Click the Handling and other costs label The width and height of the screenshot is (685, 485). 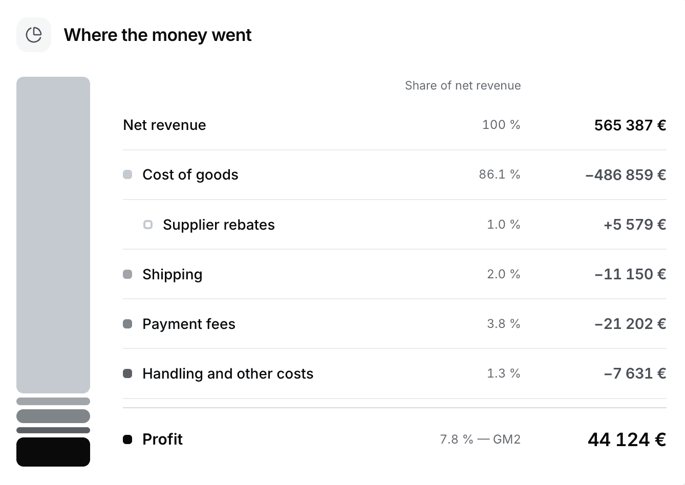pos(228,373)
